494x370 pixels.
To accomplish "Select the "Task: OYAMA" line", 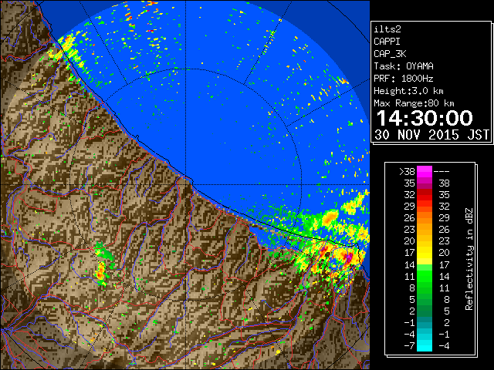I will [x=404, y=66].
